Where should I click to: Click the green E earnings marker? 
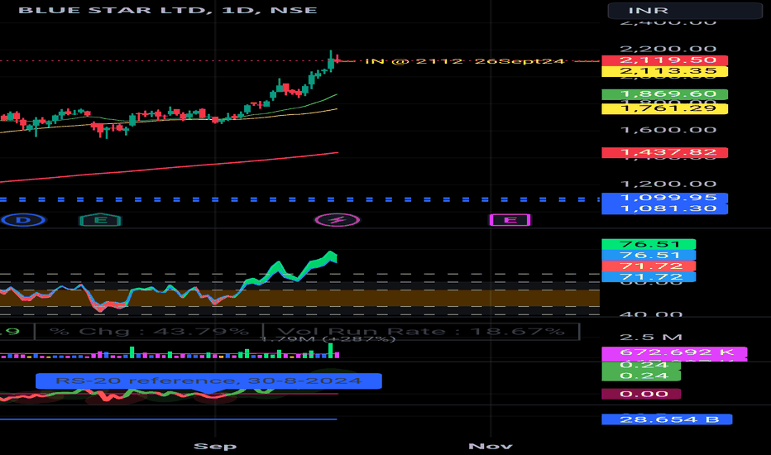[x=100, y=220]
